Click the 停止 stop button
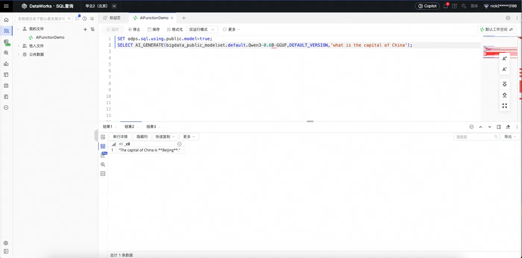Screen dimensions: 522x258 [x=134, y=29]
